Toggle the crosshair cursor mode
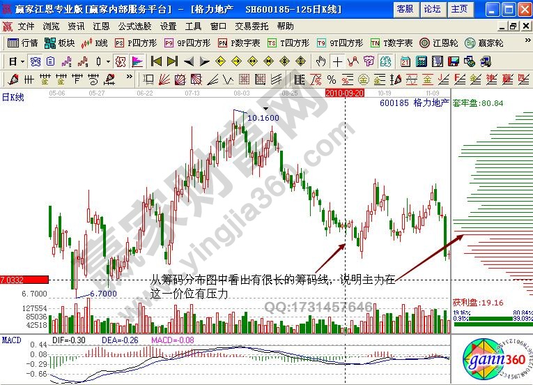 (x=337, y=61)
